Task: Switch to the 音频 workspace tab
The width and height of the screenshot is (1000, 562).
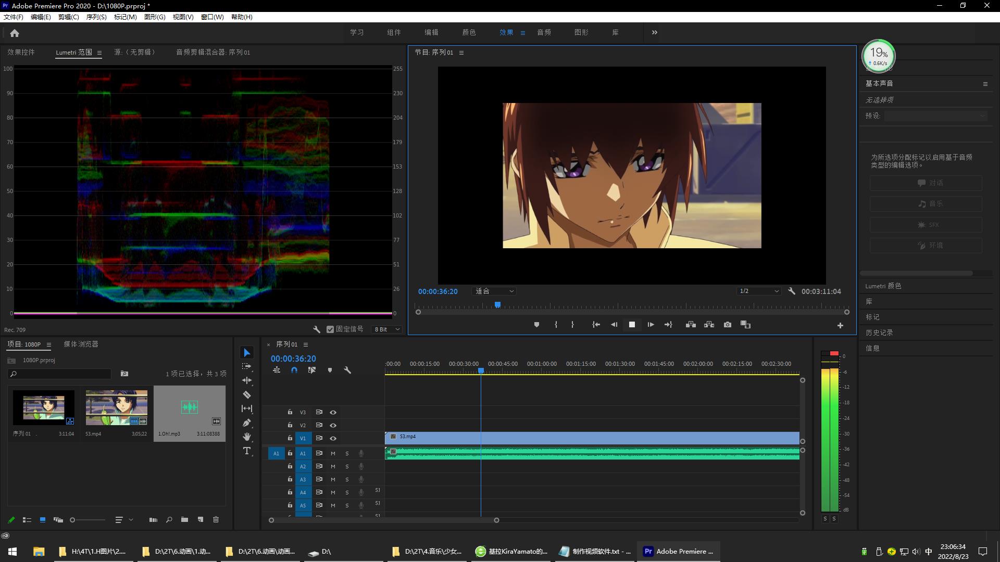Action: click(x=544, y=32)
